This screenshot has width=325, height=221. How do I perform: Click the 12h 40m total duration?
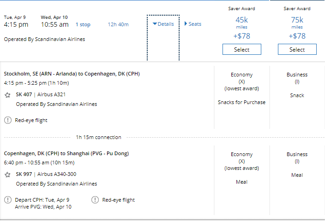(118, 24)
